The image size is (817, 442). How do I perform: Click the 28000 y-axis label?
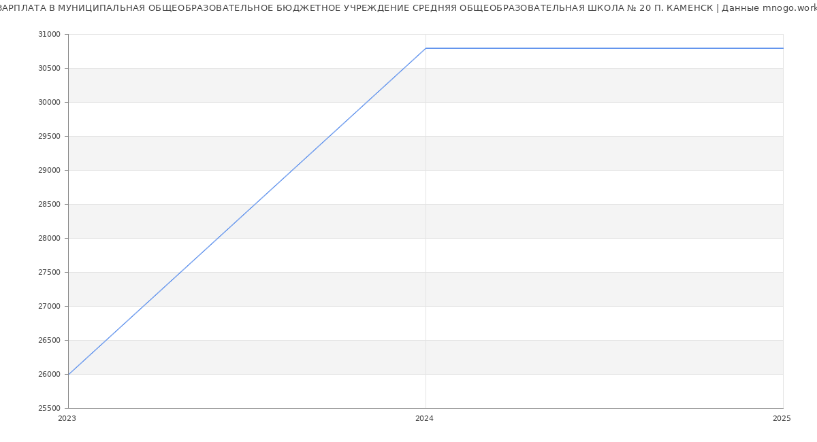point(49,238)
